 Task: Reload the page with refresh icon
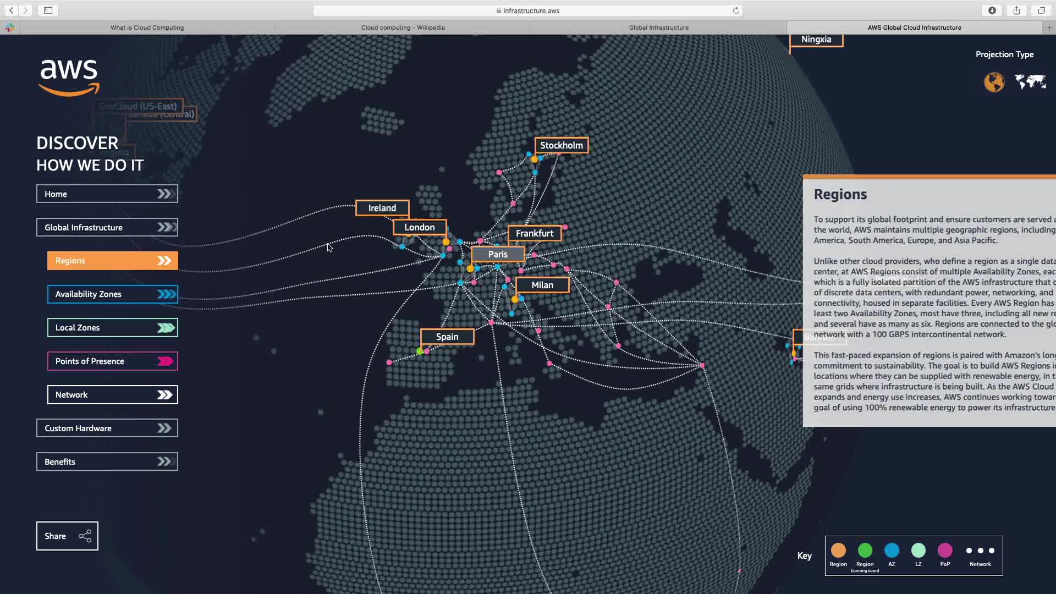(x=736, y=10)
